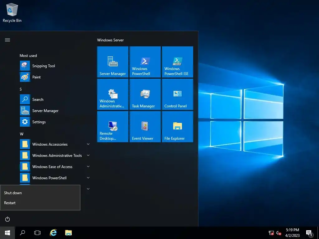
Task: Click the hamburger menu icon
Action: (x=7, y=40)
